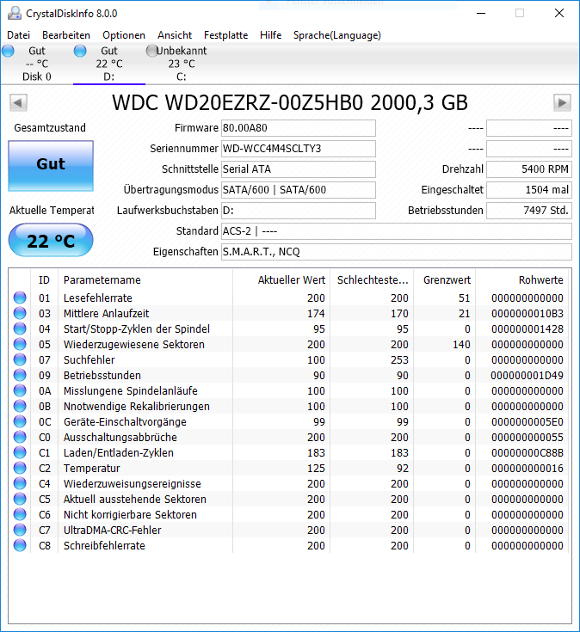The height and width of the screenshot is (632, 580).
Task: Click status orb of Aktuell ausstehende Sektoren row
Action: (20, 499)
